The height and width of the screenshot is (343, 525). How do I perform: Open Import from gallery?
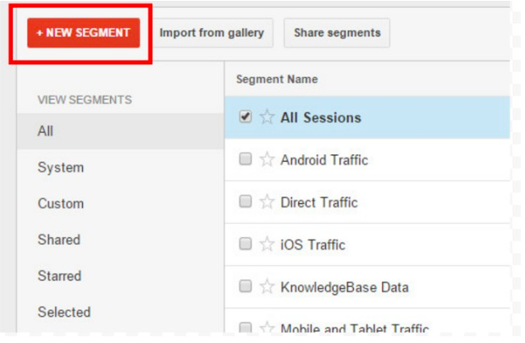pos(212,33)
